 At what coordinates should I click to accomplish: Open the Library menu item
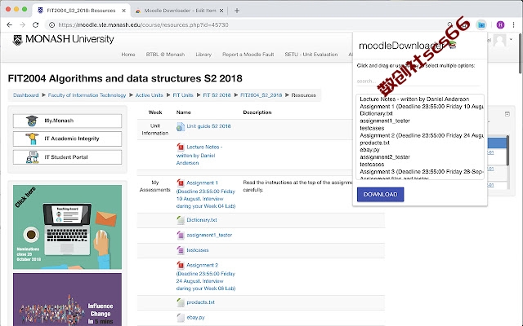(x=203, y=55)
